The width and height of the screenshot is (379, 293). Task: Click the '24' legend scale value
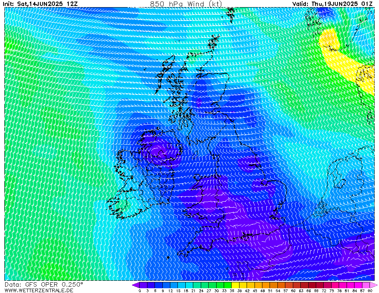[201, 291]
